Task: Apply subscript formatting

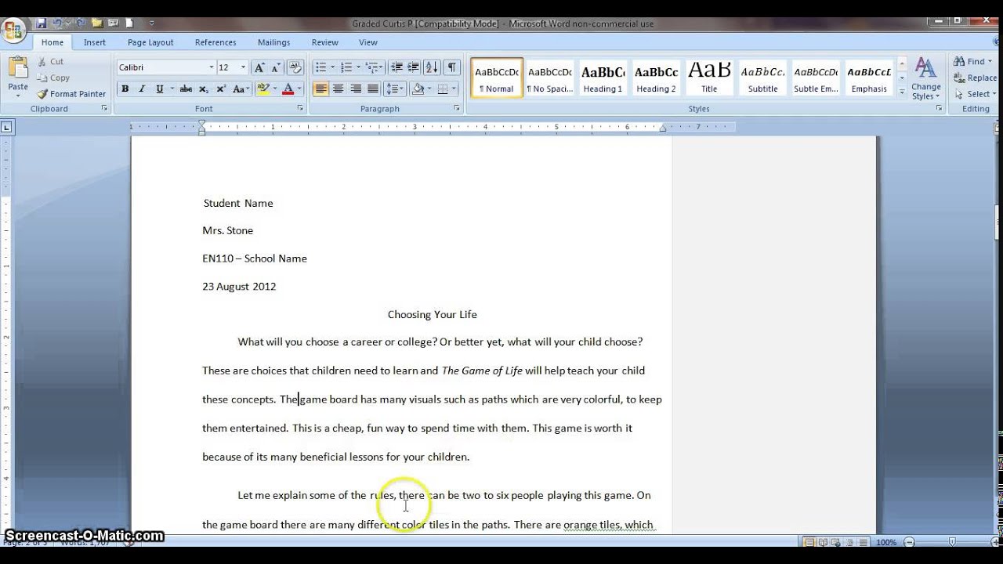Action: (204, 89)
